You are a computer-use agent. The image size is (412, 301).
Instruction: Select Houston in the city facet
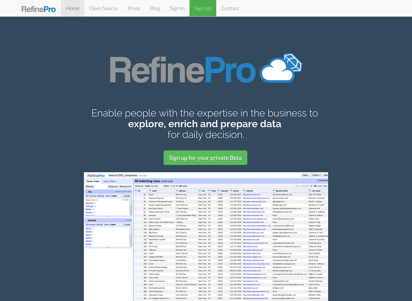pyautogui.click(x=89, y=203)
